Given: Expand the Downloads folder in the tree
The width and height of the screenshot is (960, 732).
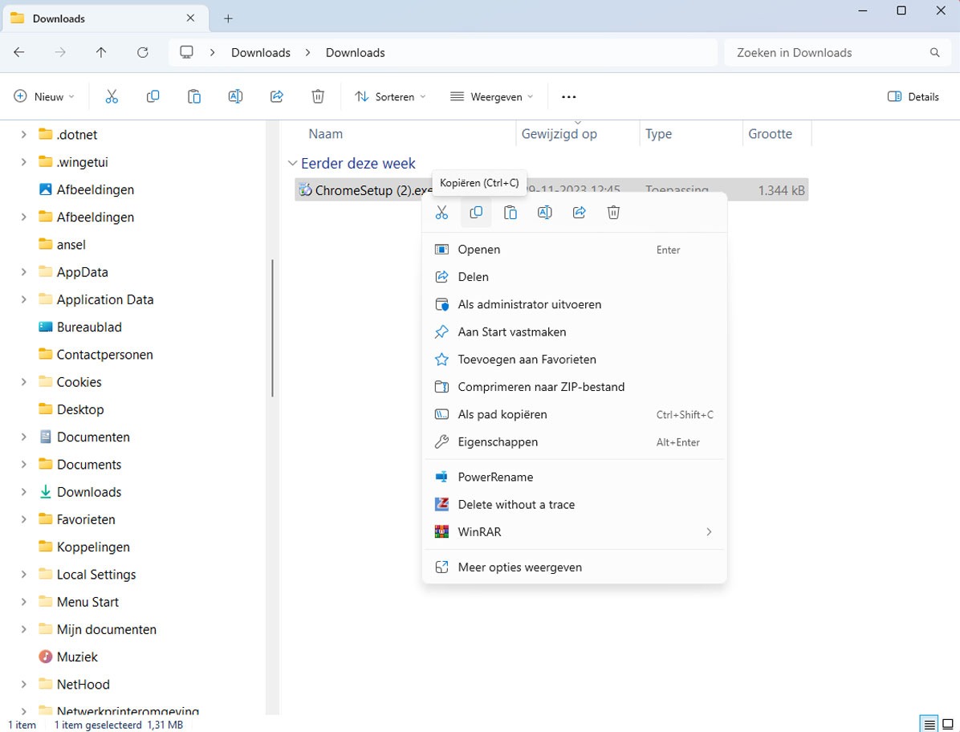Looking at the screenshot, I should pos(24,492).
